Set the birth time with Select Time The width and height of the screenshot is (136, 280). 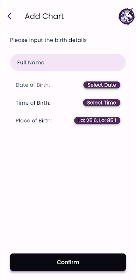click(x=101, y=103)
